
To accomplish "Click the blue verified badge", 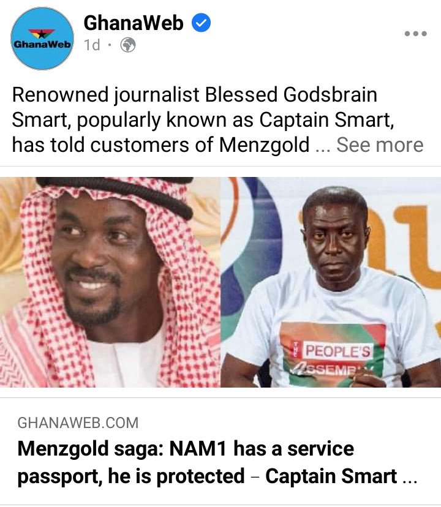I will click(202, 23).
